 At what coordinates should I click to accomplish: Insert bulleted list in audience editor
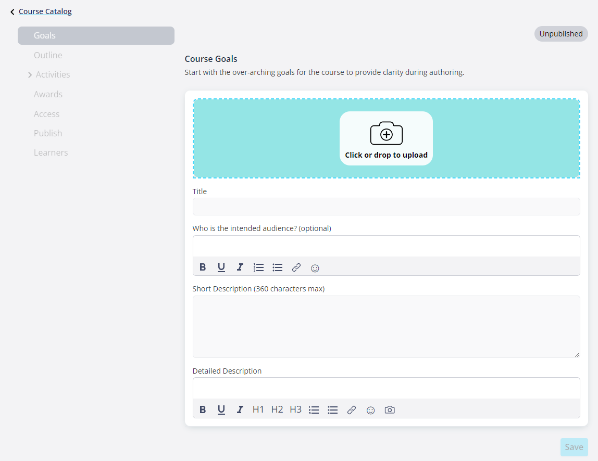click(x=278, y=267)
